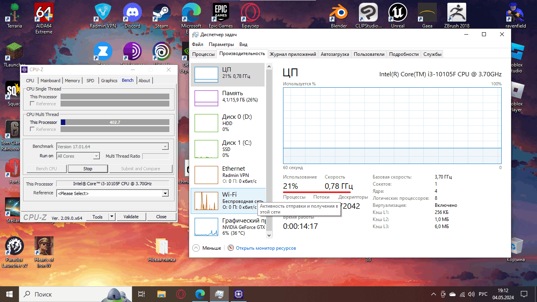The width and height of the screenshot is (537, 302).
Task: Open About tab in CPU-Z
Action: [144, 81]
